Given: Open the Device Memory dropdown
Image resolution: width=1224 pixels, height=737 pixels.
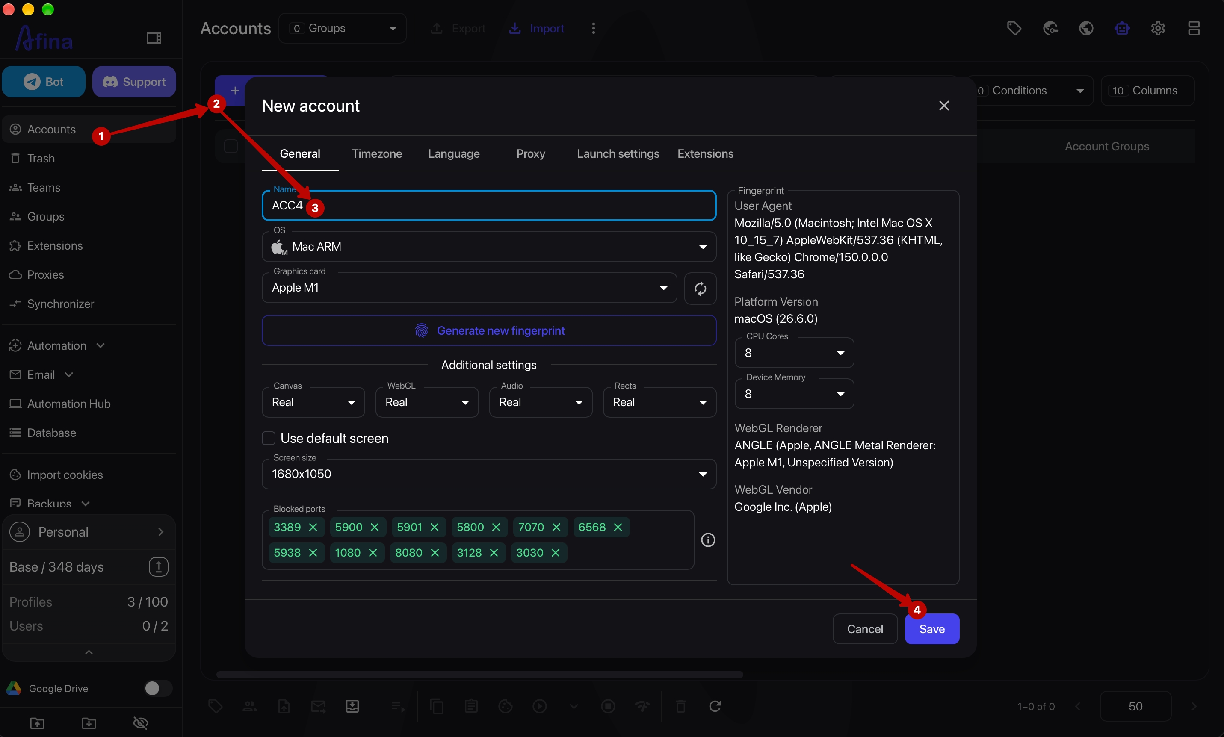Looking at the screenshot, I should pyautogui.click(x=794, y=394).
